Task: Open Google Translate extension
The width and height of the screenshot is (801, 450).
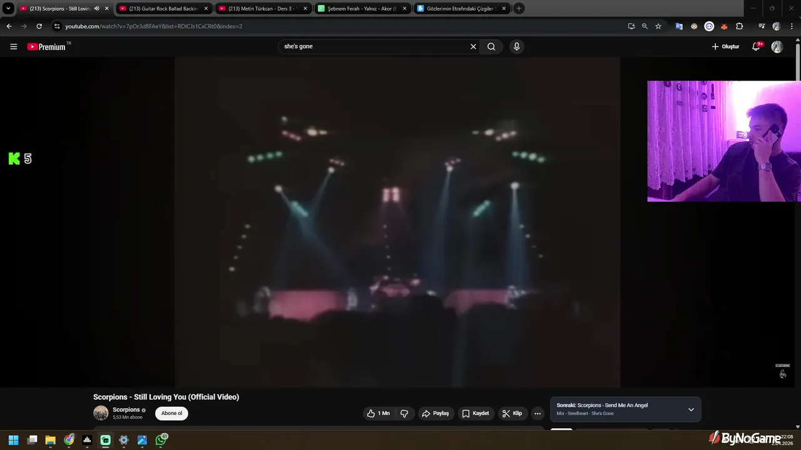Action: pos(678,26)
